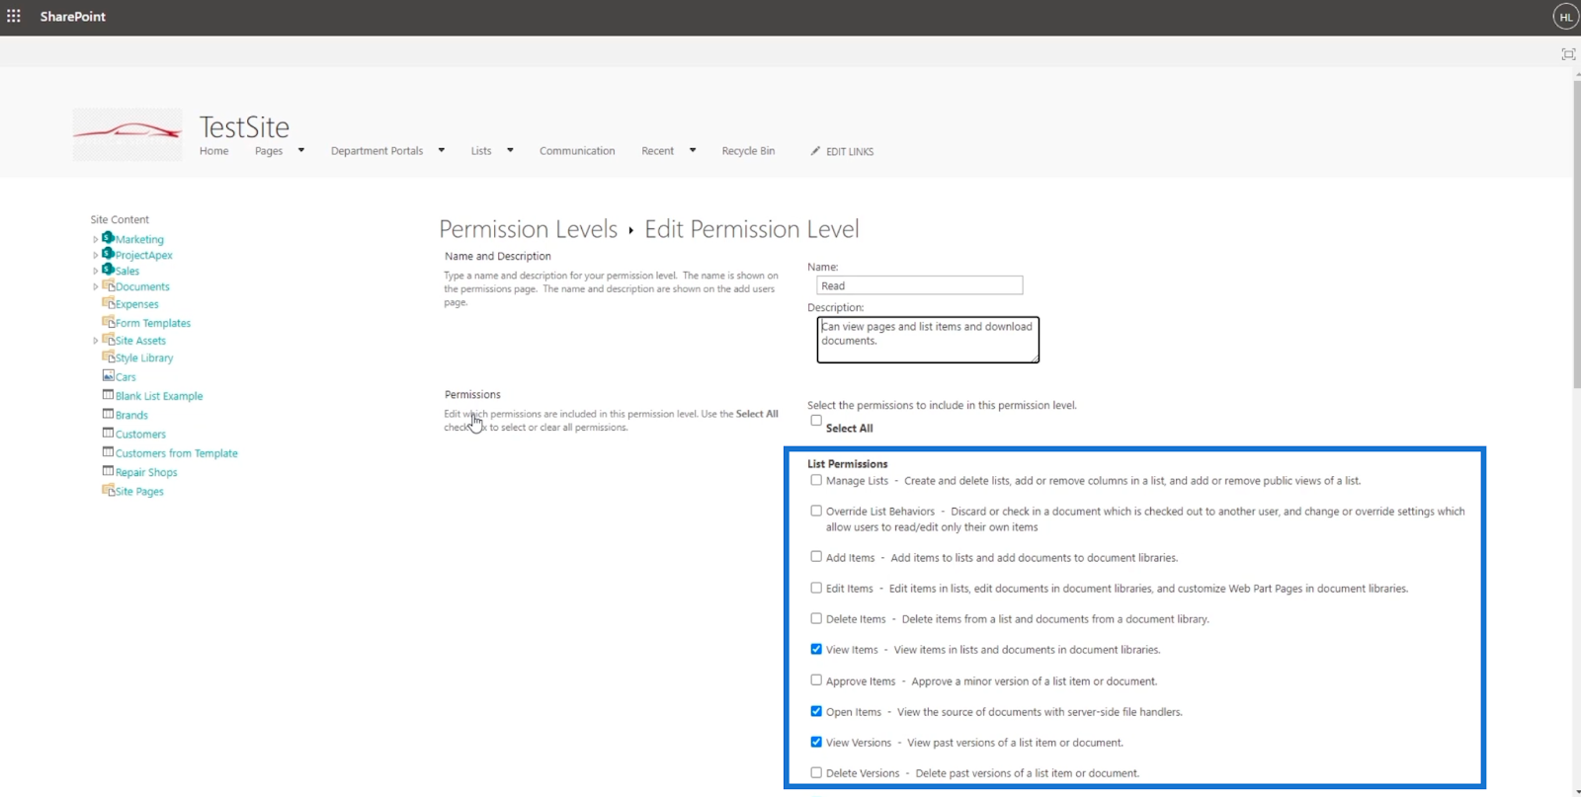Screen dimensions: 1581x797
Task: Open the SharePoint app launcher waffle icon
Action: pos(14,17)
